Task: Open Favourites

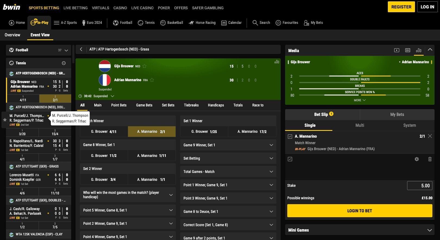Action: (x=287, y=23)
